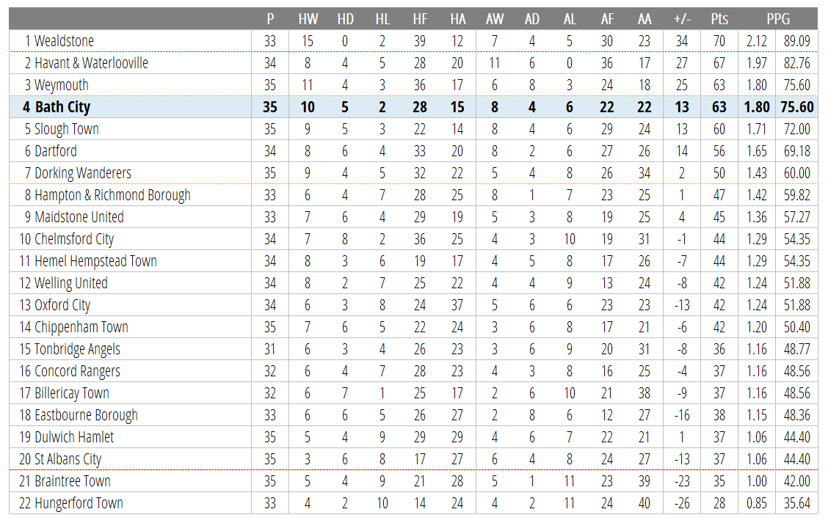Open Havant & Waterlooville team entry
Viewport: 828px width, 523px height.
point(91,63)
